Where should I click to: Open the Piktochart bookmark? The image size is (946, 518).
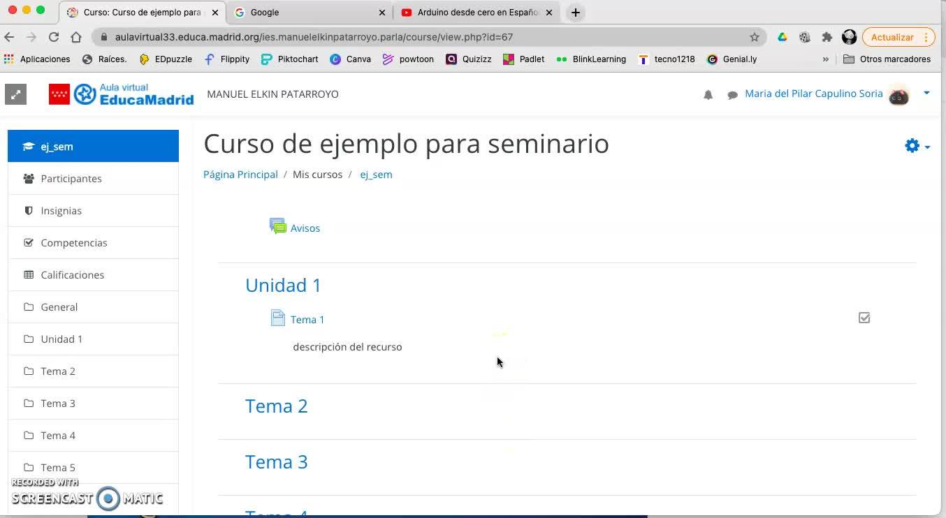click(290, 59)
